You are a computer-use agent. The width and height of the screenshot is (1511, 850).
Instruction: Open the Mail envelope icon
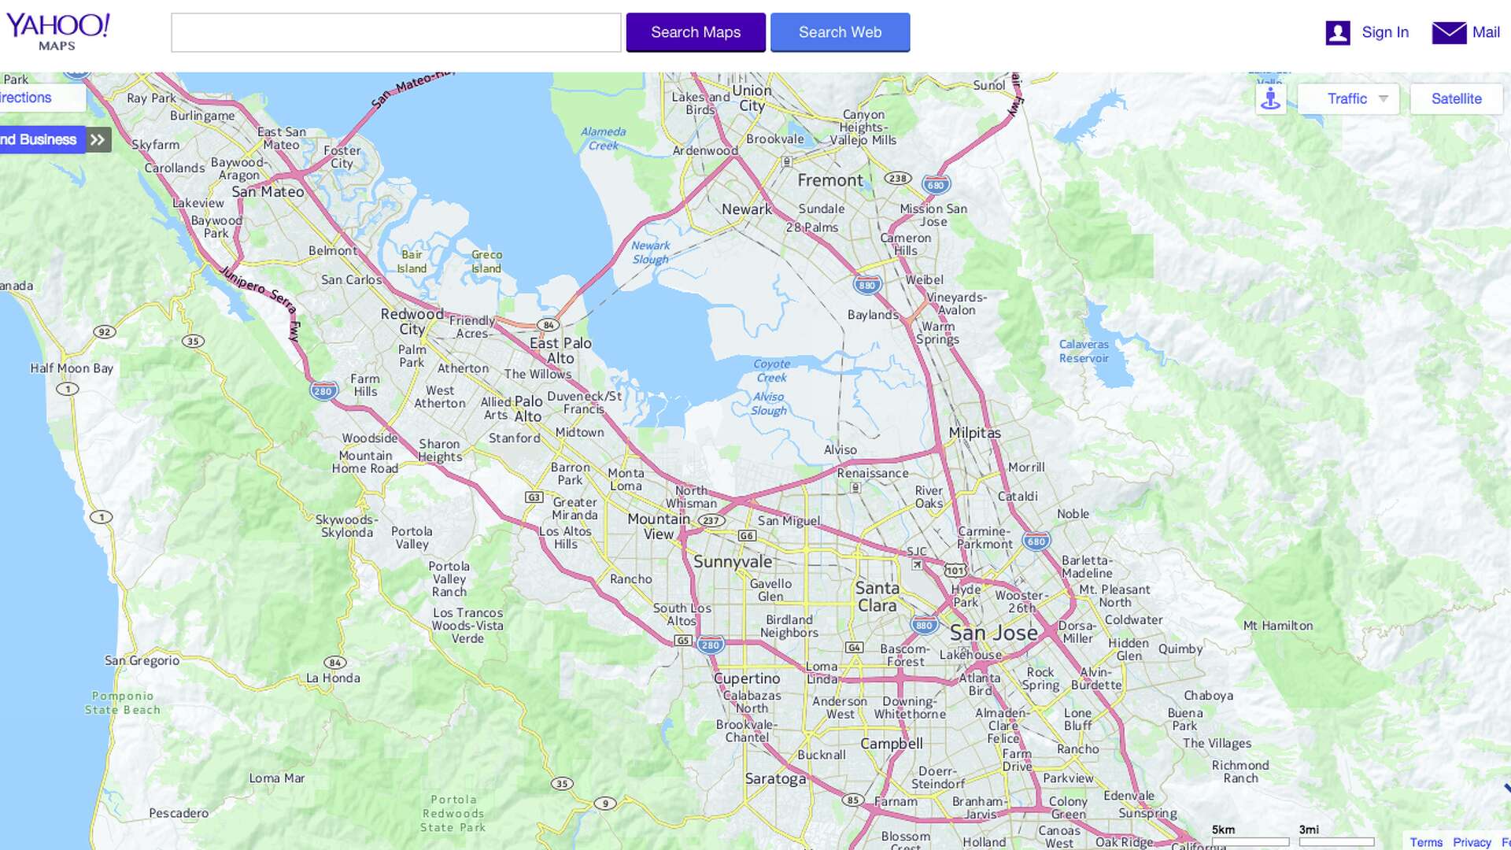pyautogui.click(x=1448, y=32)
